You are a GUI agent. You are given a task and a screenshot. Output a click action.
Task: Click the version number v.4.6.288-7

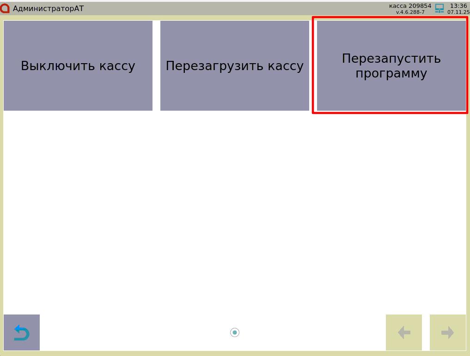(410, 12)
